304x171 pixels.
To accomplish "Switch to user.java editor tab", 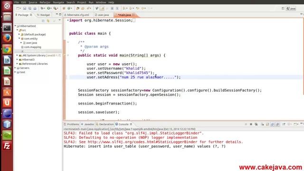I will [102, 15].
